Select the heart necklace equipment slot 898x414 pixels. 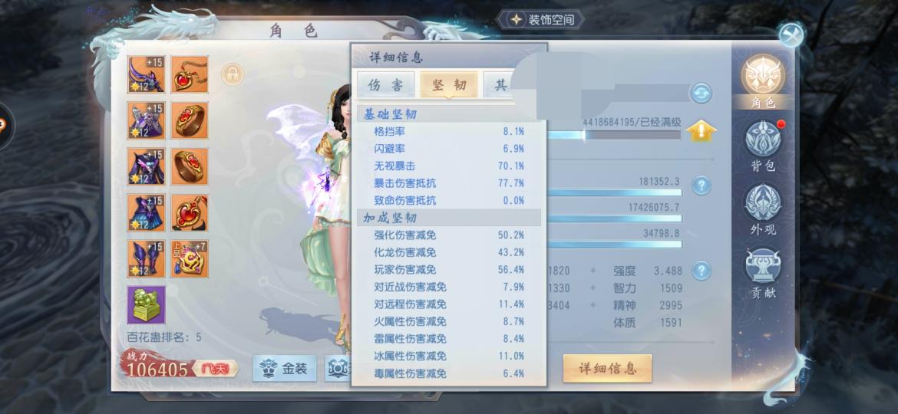190,74
